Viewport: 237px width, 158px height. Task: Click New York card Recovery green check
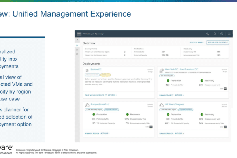(202, 81)
